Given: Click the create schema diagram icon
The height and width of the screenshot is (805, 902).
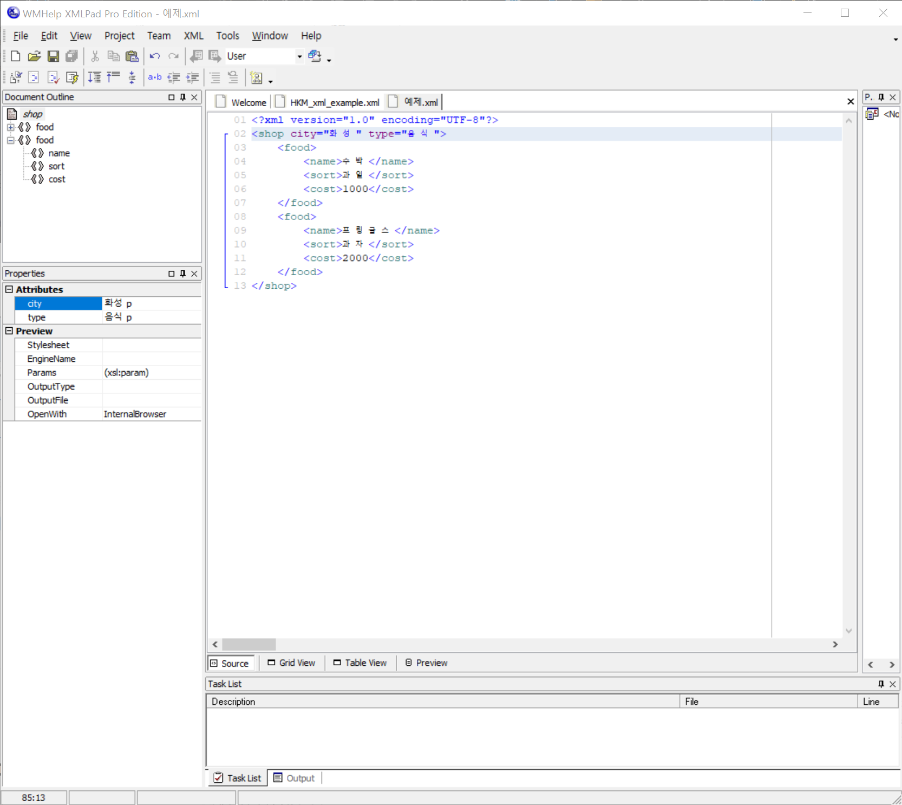Looking at the screenshot, I should (x=257, y=77).
